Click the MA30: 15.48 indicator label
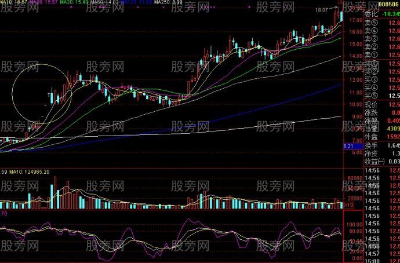Screen dimensions: 400x263 point(74,2)
